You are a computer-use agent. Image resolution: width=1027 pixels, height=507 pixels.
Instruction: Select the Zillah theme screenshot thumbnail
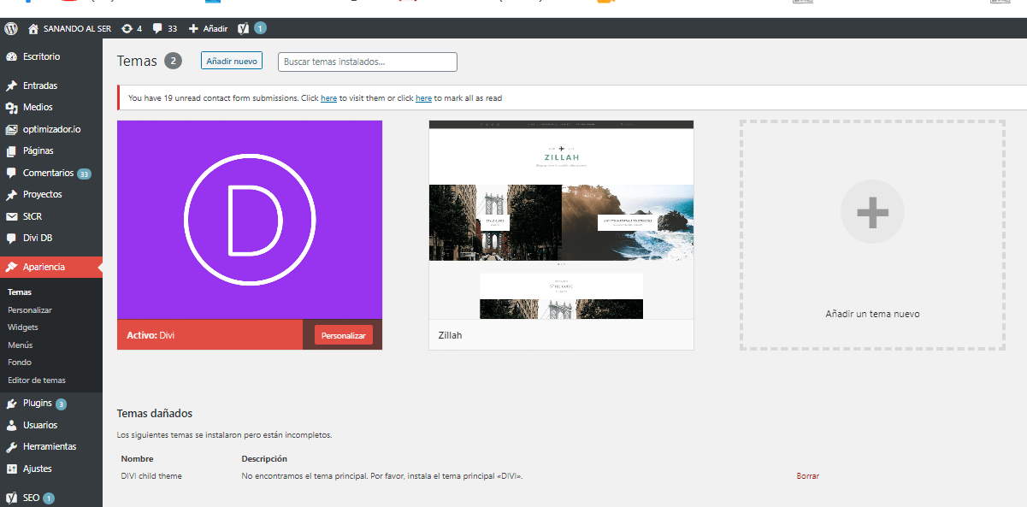(561, 220)
